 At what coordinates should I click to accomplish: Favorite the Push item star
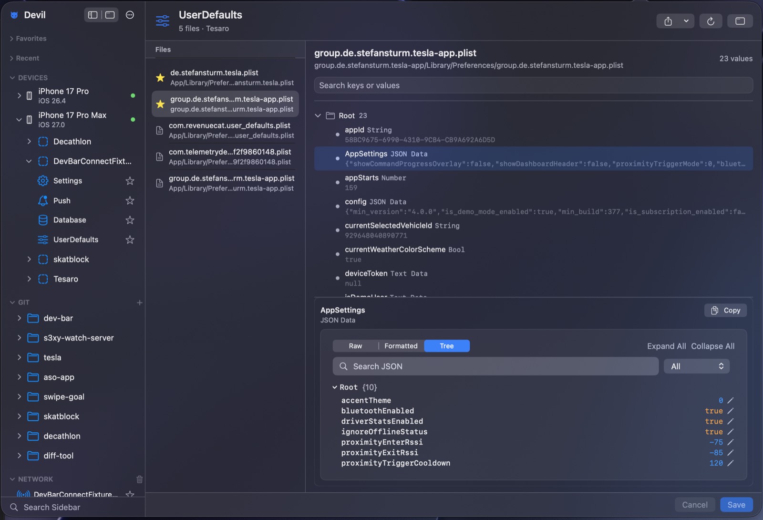point(130,200)
